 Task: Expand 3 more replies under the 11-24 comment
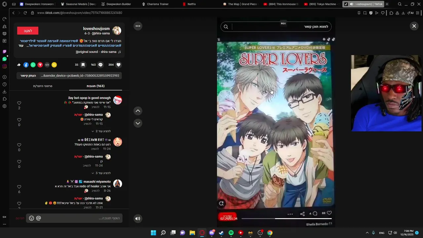[x=101, y=173]
